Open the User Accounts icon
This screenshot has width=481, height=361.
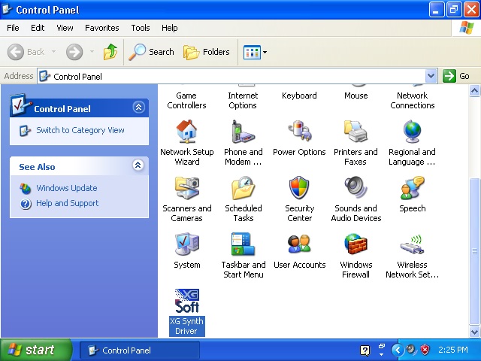click(x=299, y=245)
